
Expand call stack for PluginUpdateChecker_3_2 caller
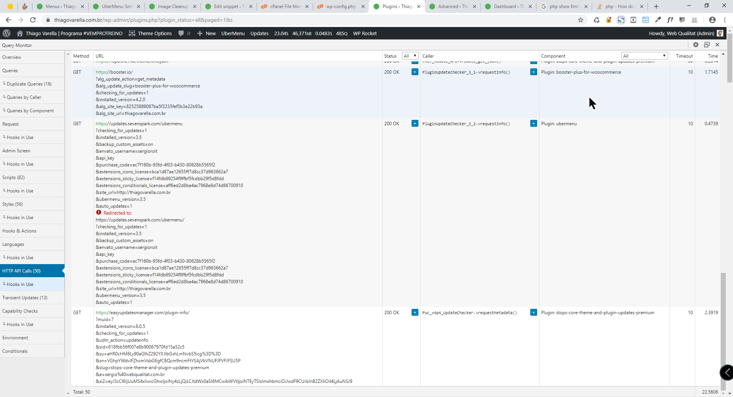[x=533, y=123]
